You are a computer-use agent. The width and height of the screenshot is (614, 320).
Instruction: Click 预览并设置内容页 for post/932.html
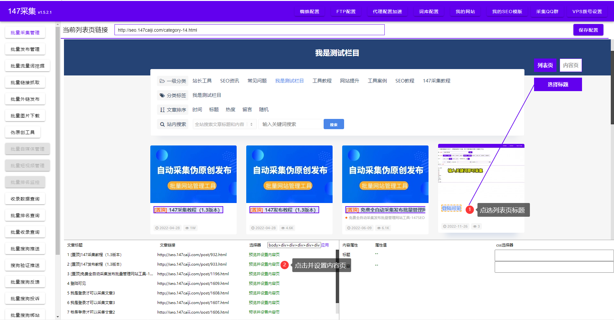point(264,255)
